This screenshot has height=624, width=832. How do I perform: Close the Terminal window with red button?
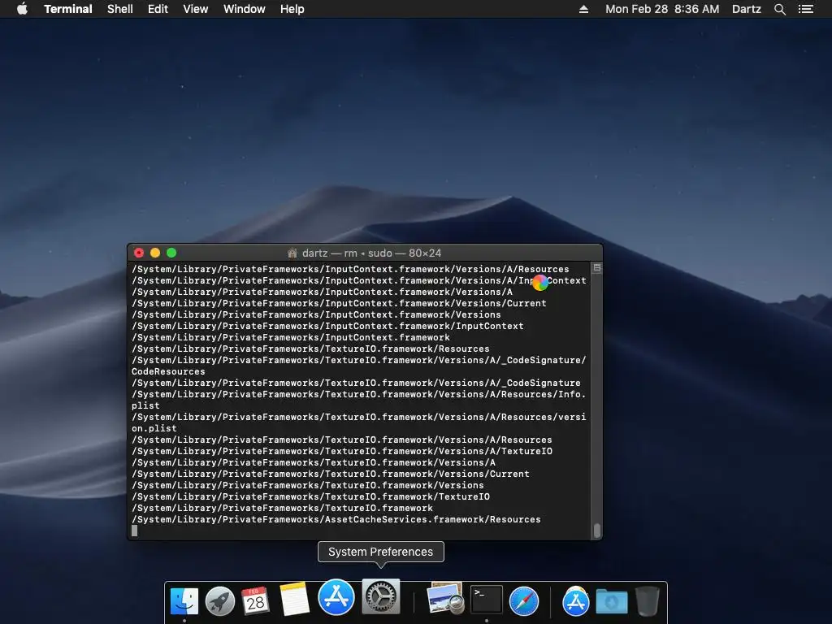(139, 253)
